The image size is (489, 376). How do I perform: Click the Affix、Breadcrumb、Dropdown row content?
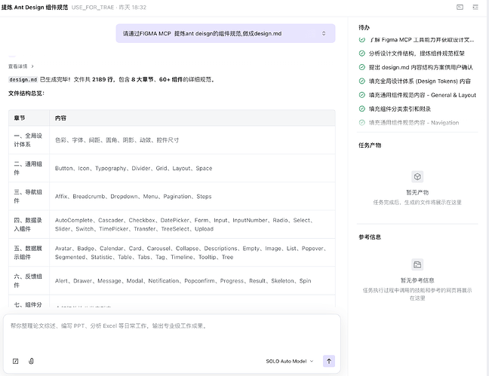coord(133,197)
